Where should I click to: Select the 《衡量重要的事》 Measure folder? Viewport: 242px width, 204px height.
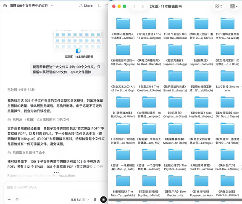tap(175, 128)
